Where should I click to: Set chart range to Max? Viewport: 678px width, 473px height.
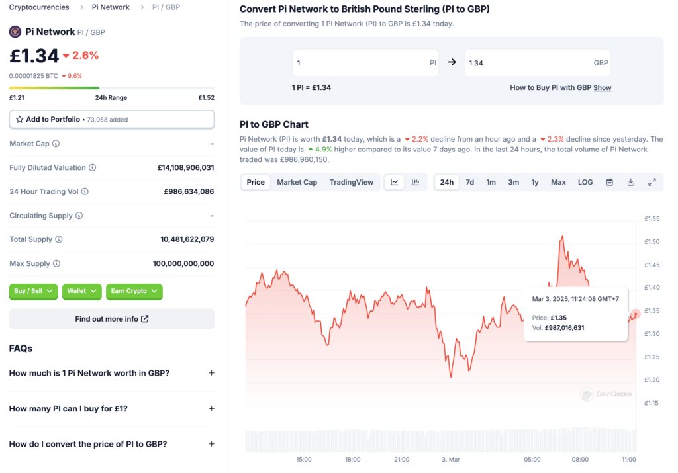558,183
